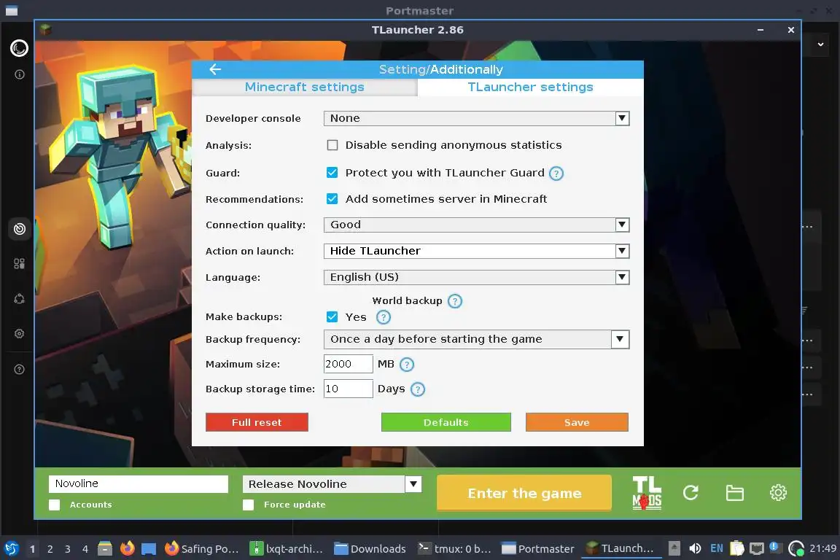This screenshot has height=560, width=840.
Task: Switch to Minecraft settings tab
Action: tap(304, 87)
